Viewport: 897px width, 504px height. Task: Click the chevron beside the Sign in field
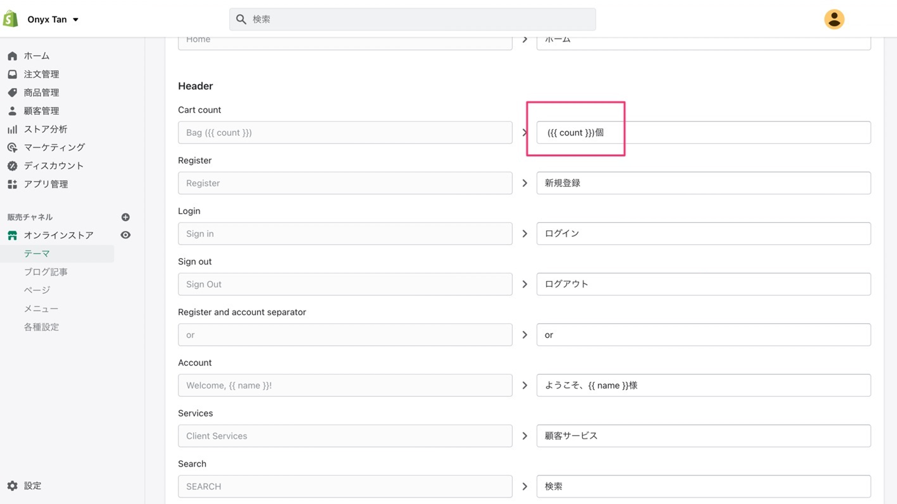click(524, 234)
